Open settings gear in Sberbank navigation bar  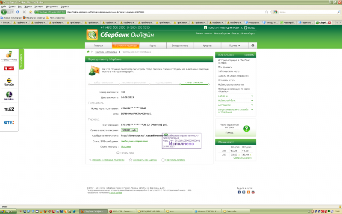click(x=253, y=45)
